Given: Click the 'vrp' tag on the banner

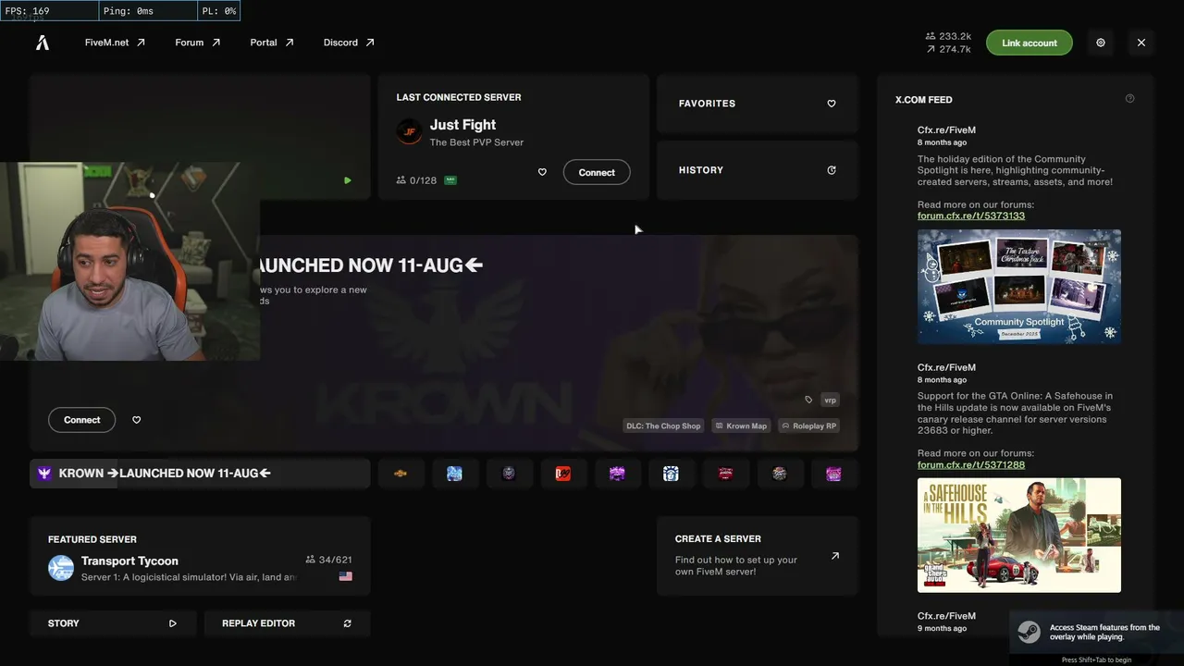Looking at the screenshot, I should coord(830,400).
